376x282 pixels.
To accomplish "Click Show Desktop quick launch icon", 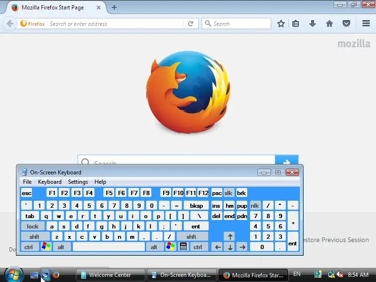I will pyautogui.click(x=34, y=275).
